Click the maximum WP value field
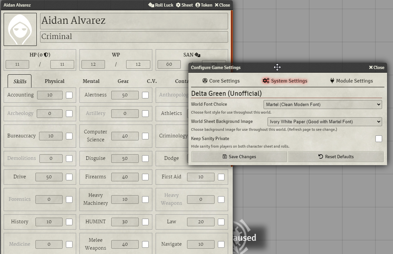This screenshot has height=254, width=393. (138, 64)
